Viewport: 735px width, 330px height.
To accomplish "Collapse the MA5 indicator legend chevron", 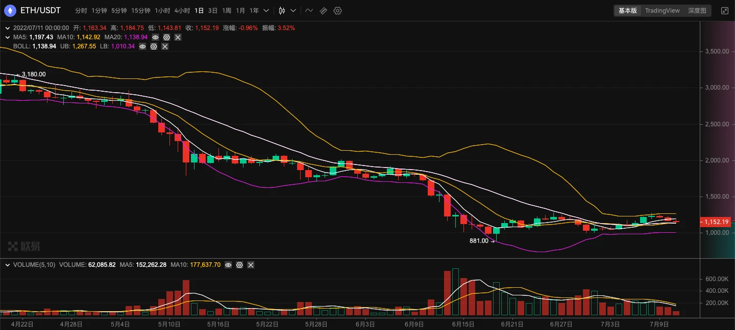I will (x=8, y=37).
